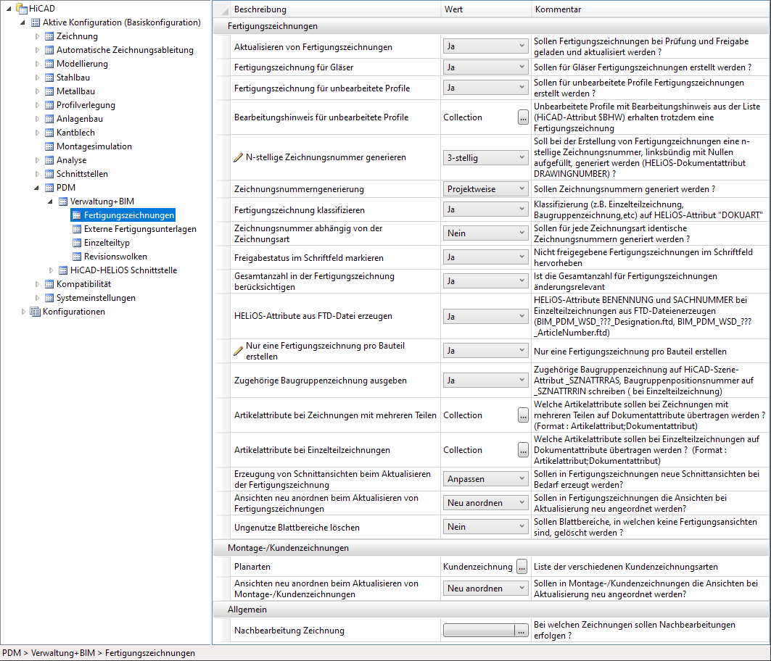Open Artikelattribute bei Einzelteilzeichnungen ellipsis button
This screenshot has height=661, width=771.
523,449
